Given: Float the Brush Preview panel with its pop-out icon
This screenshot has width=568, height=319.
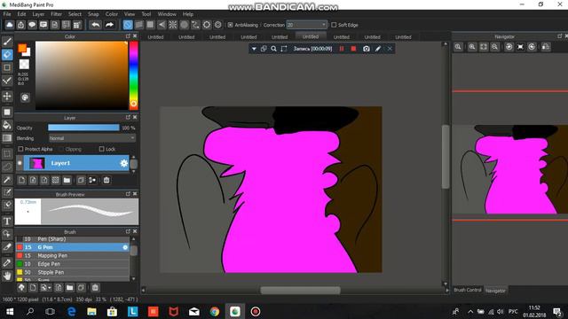Looking at the screenshot, I should pyautogui.click(x=128, y=194).
